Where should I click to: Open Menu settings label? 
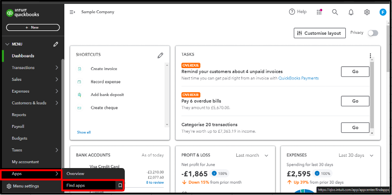26,186
